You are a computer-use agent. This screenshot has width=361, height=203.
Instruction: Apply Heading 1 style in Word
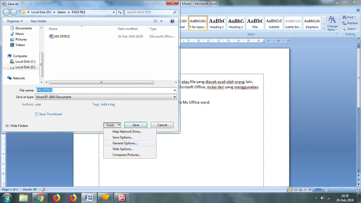click(217, 23)
